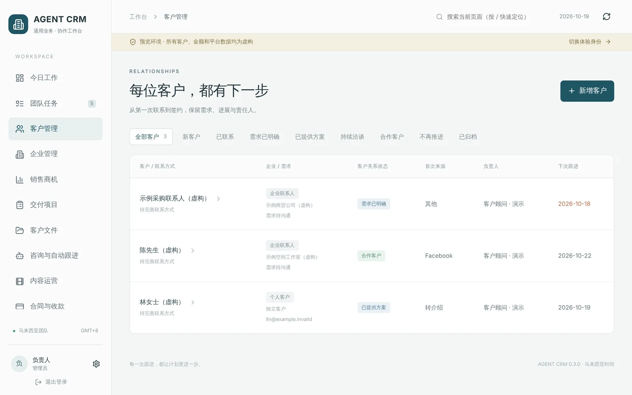
Task: Click the user avatar 负
Action: pos(19,364)
